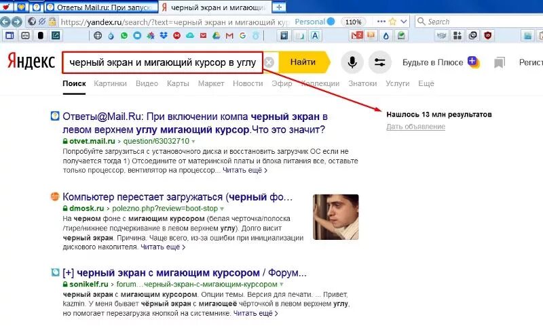Reset the 110% zoom level badge
Screen dimensions: 543x330
353,22
